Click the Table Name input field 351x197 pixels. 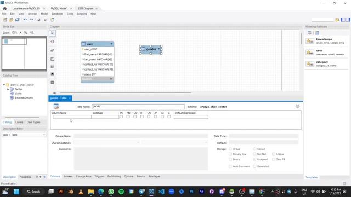coord(138,107)
